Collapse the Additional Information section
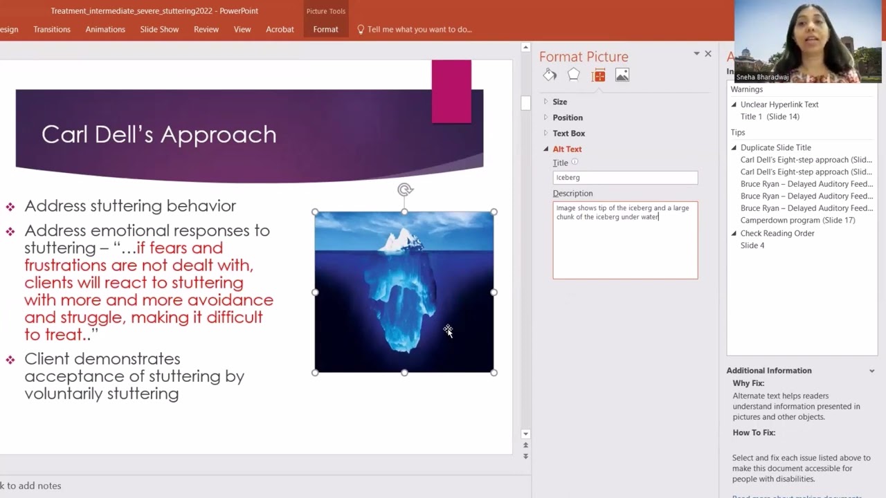The width and height of the screenshot is (886, 498). point(871,371)
